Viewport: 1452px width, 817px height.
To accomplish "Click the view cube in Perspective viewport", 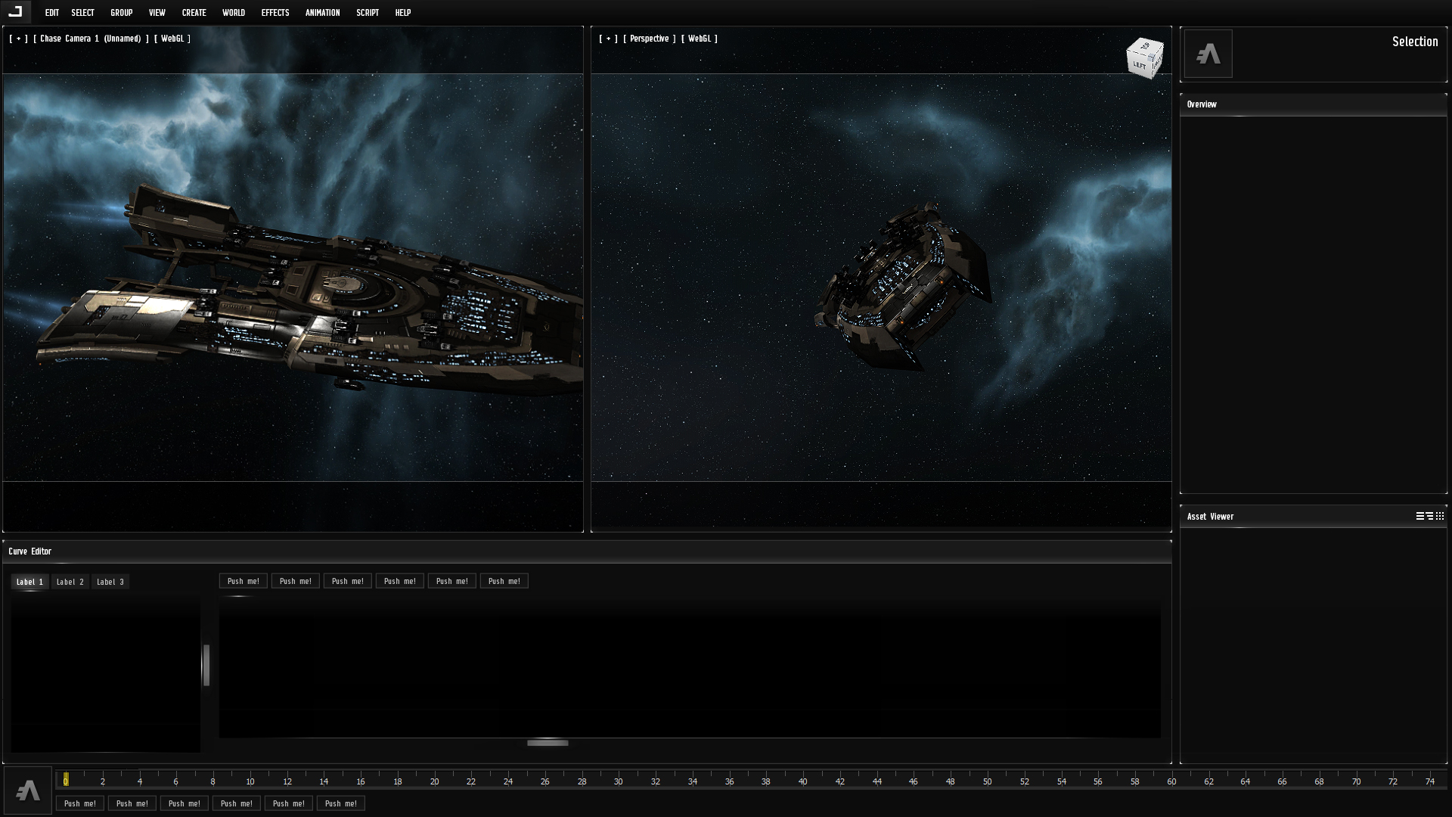I will pyautogui.click(x=1144, y=57).
